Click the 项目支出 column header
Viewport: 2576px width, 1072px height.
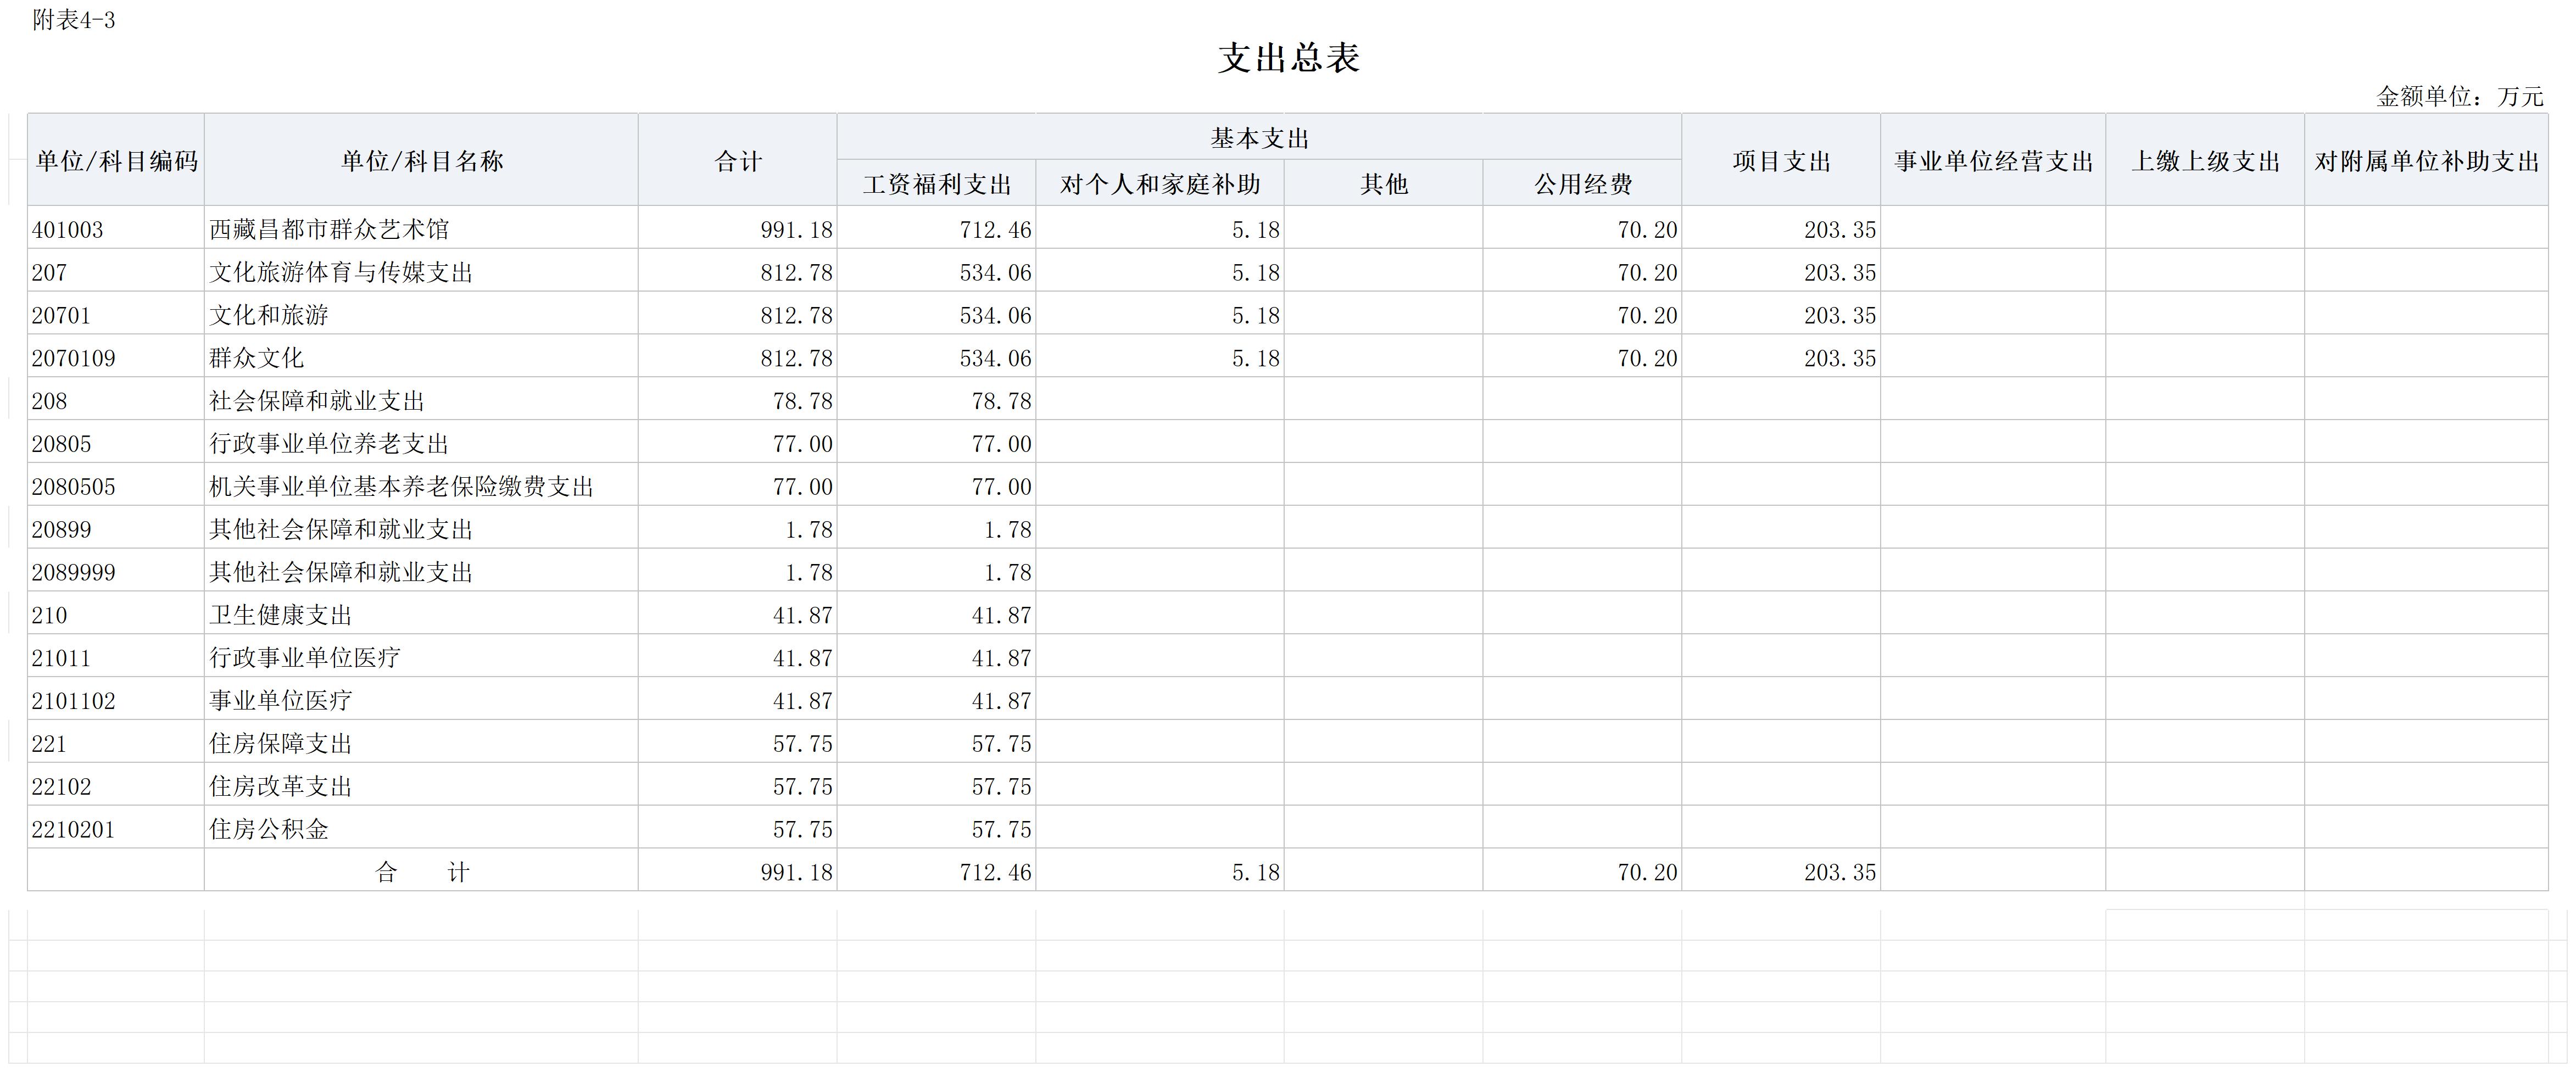click(1781, 161)
